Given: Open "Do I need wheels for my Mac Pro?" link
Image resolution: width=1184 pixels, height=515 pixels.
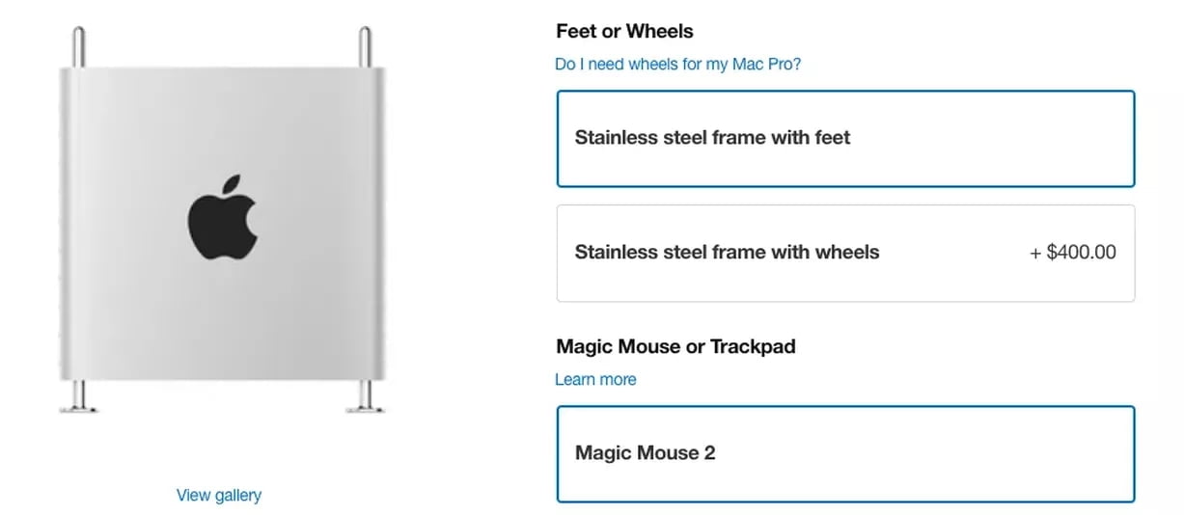Looking at the screenshot, I should tap(678, 65).
